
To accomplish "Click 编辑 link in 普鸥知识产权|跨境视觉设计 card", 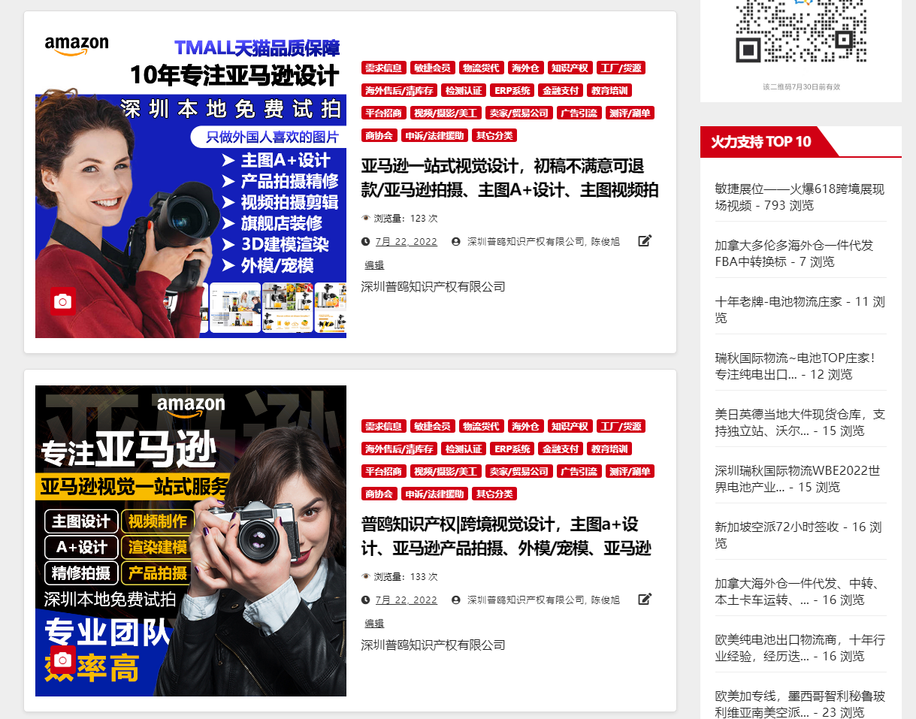I will coord(374,624).
